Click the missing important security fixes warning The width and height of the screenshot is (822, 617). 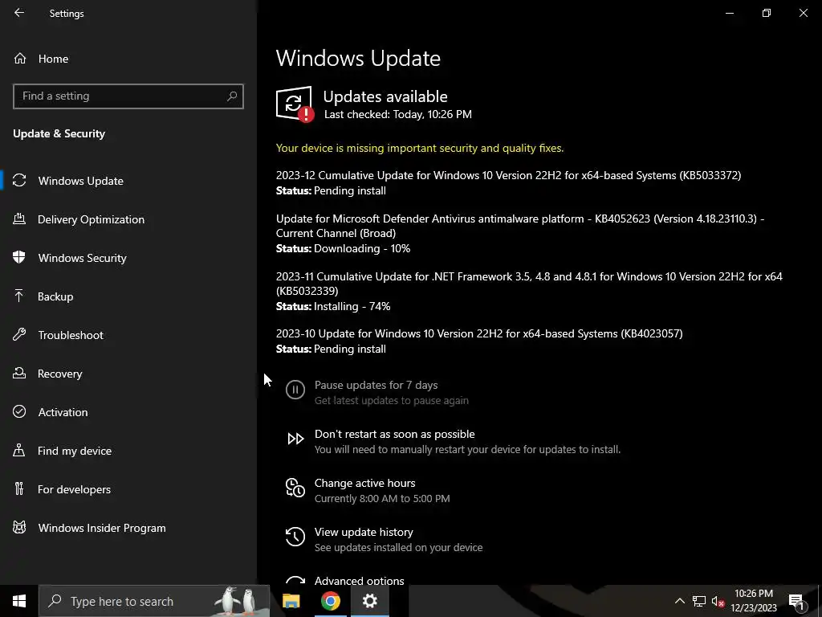420,148
